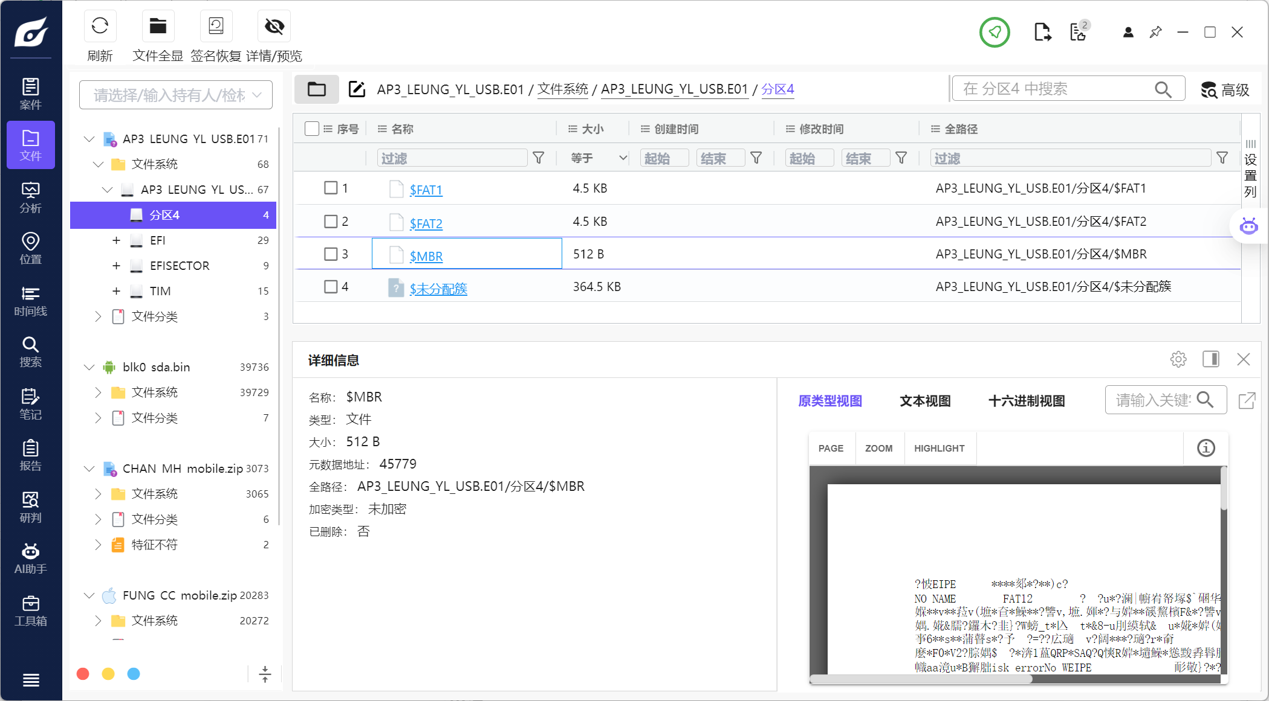Expand the EFI partition tree node
This screenshot has width=1269, height=701.
pyautogui.click(x=116, y=240)
